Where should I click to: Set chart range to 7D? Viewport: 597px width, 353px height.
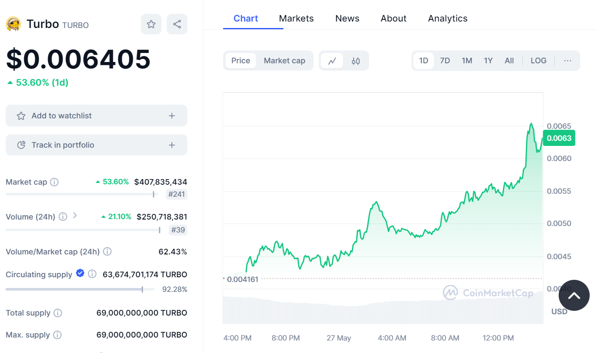[x=445, y=61]
